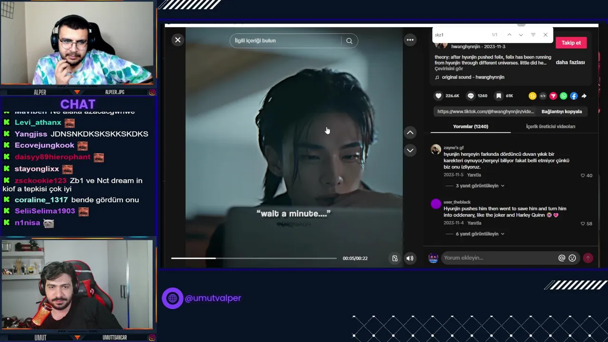The image size is (608, 342).
Task: Click the 'Yorum ekleyin...' comment field
Action: (x=499, y=258)
